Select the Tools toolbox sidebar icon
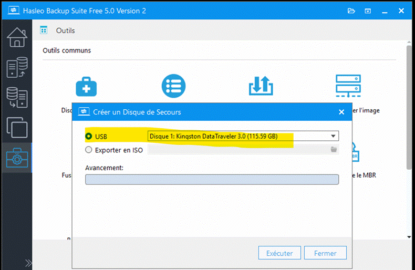The width and height of the screenshot is (415, 270). pos(17,158)
